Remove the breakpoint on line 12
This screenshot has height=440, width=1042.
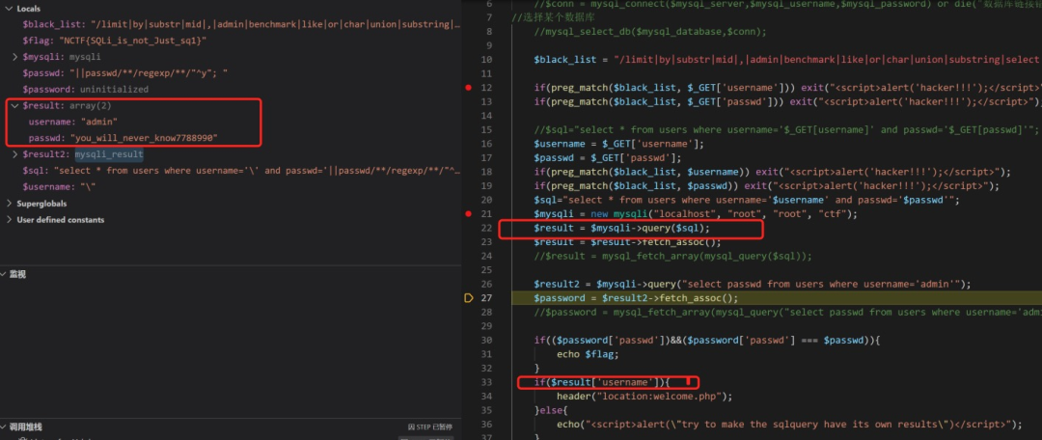click(x=469, y=88)
